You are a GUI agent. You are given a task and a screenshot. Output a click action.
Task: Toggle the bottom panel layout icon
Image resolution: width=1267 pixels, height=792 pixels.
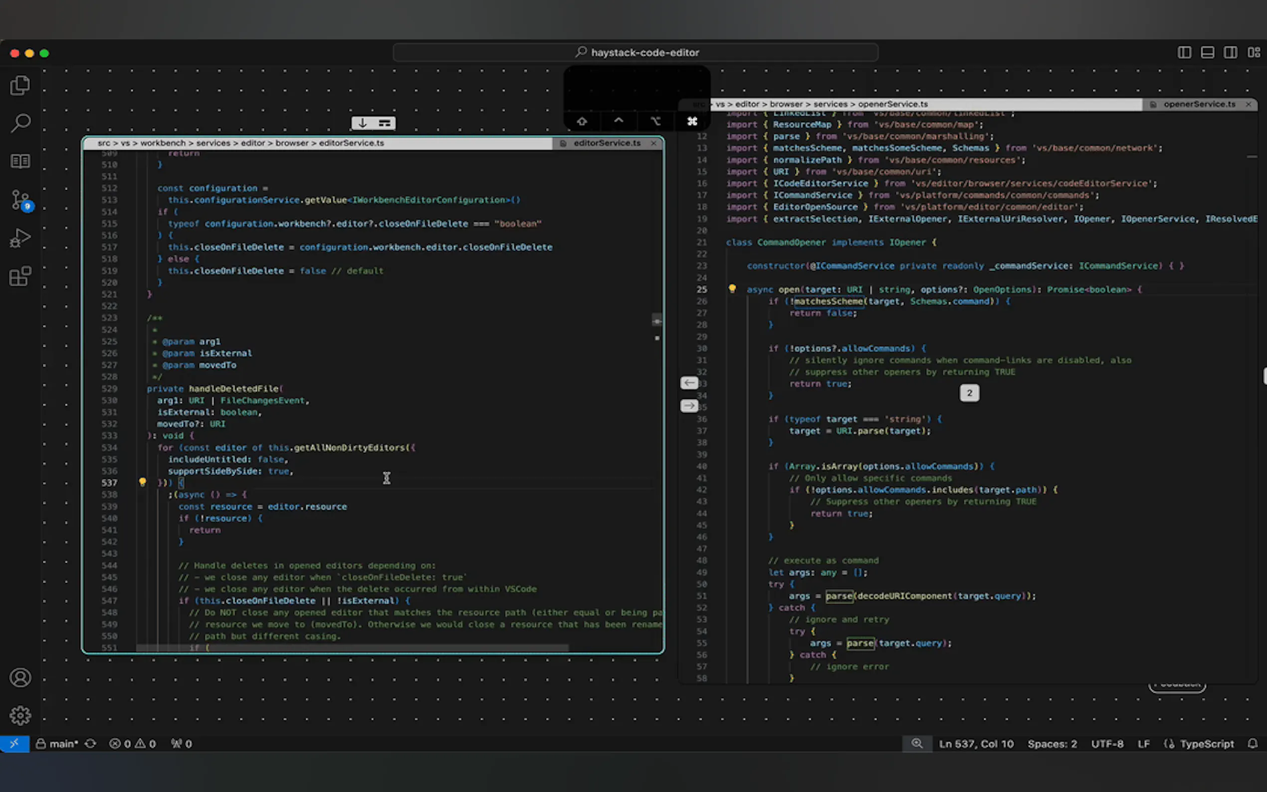pyautogui.click(x=1207, y=52)
